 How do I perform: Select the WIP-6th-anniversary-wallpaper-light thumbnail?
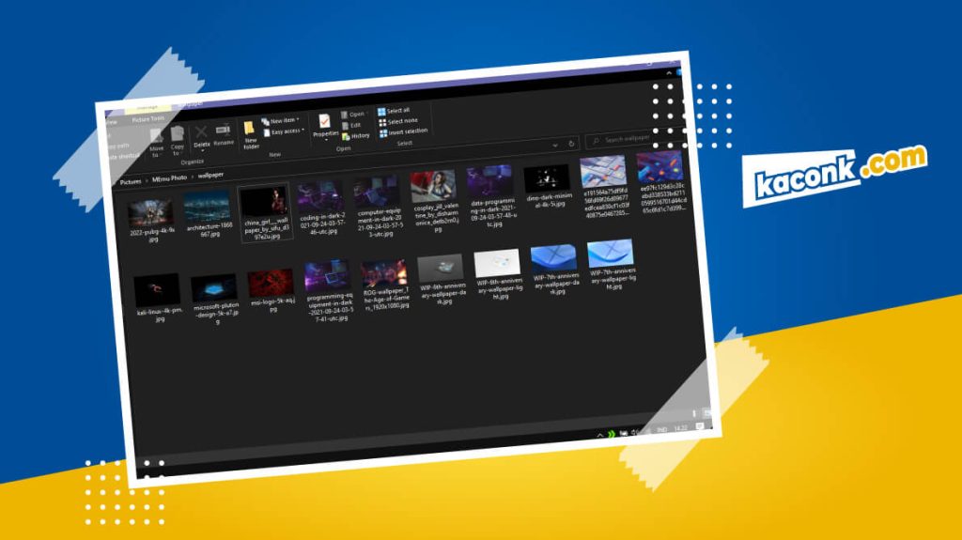point(497,263)
